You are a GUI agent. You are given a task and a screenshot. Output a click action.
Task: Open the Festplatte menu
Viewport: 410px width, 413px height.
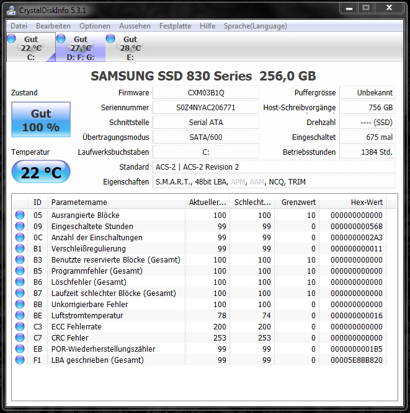175,26
